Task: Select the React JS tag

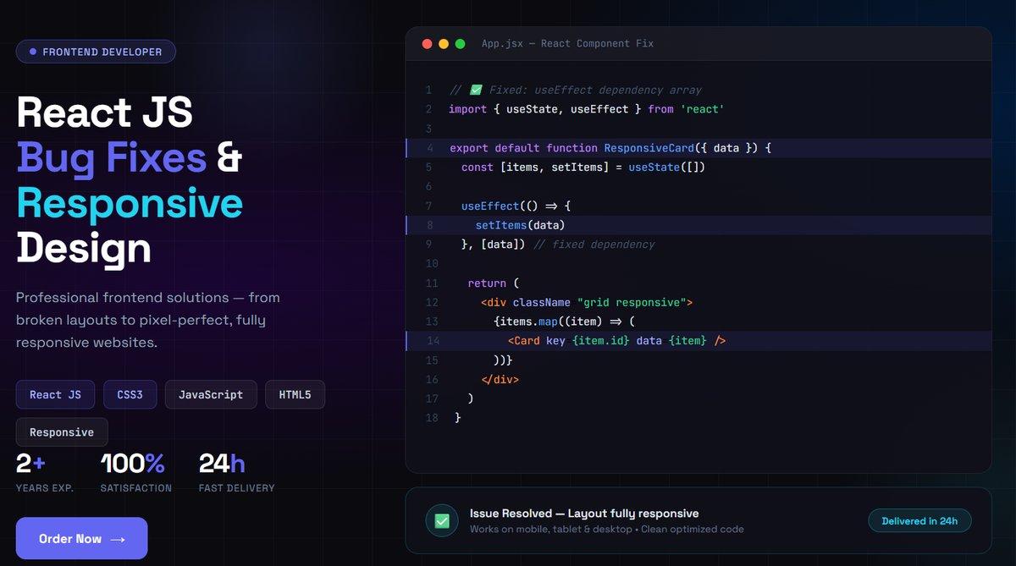Action: tap(56, 394)
